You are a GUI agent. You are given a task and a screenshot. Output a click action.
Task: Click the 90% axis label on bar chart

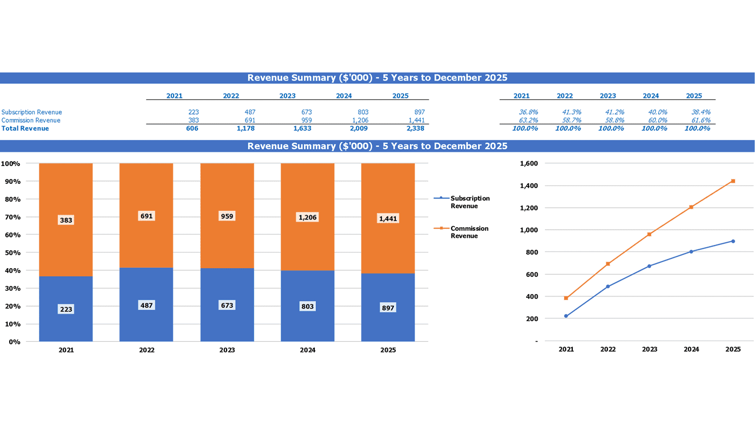click(x=12, y=181)
